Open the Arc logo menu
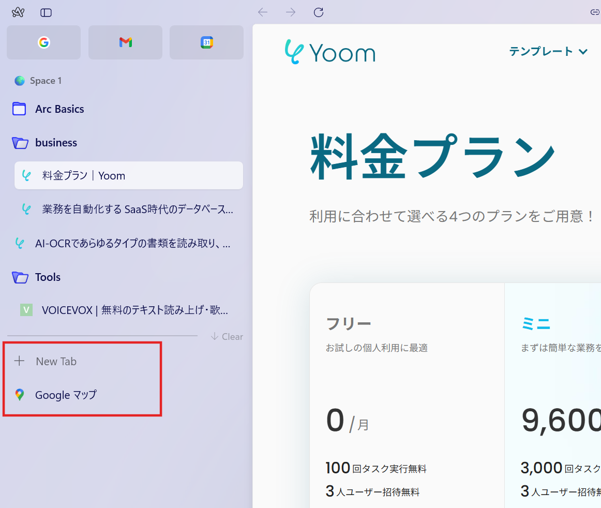Image resolution: width=601 pixels, height=508 pixels. (x=18, y=12)
